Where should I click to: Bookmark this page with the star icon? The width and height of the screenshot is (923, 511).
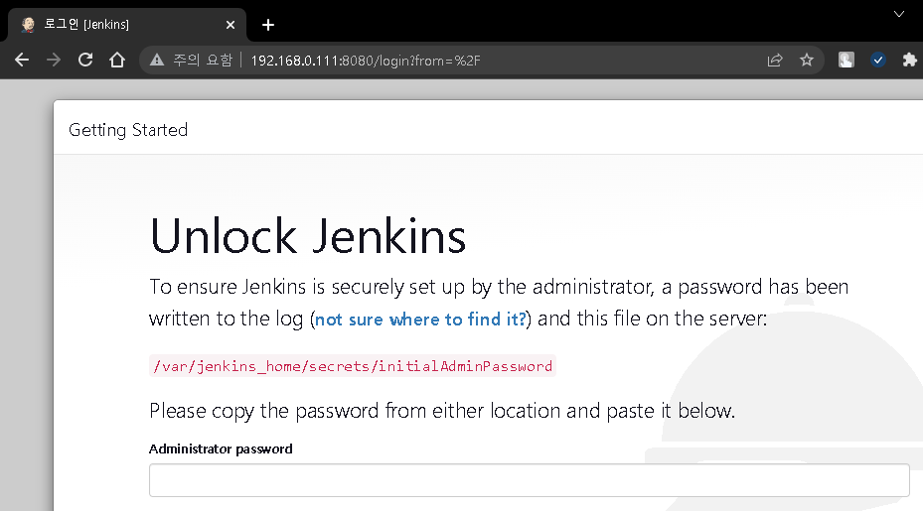[807, 60]
